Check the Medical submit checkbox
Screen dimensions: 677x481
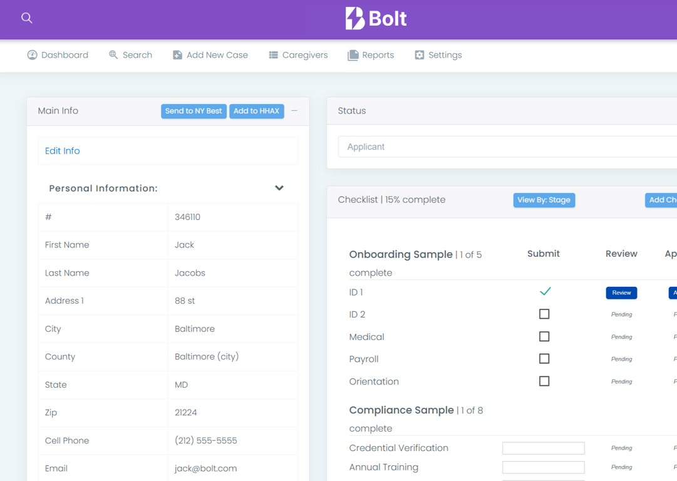(544, 336)
